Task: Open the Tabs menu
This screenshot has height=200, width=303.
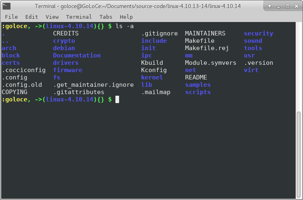Action: click(106, 17)
